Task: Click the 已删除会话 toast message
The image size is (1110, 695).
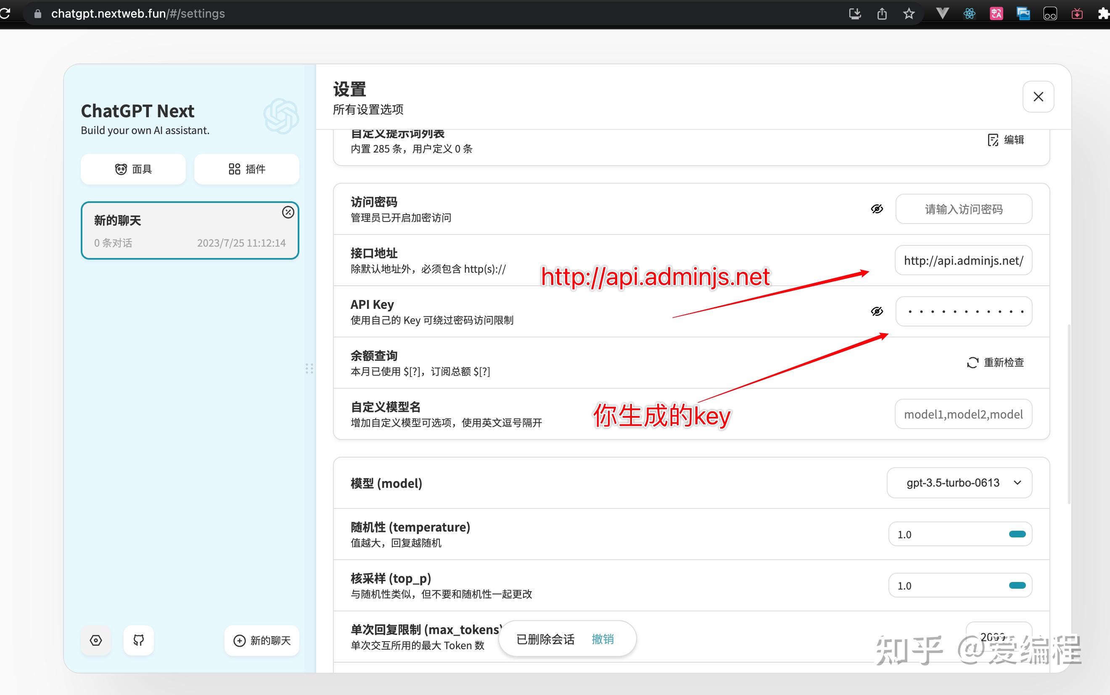Action: pyautogui.click(x=545, y=640)
